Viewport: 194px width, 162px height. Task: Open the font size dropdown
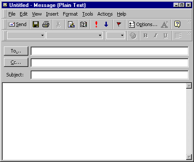coord(122,35)
